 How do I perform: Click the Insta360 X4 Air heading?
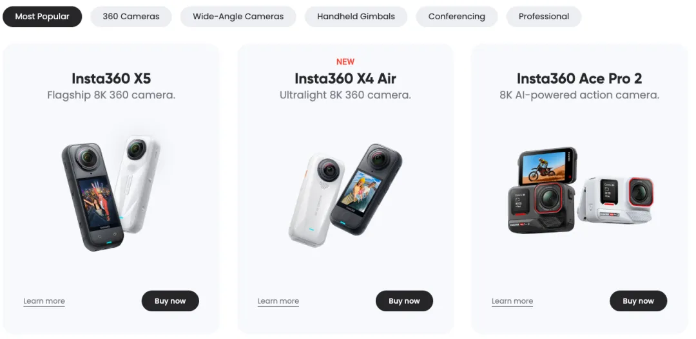point(345,78)
